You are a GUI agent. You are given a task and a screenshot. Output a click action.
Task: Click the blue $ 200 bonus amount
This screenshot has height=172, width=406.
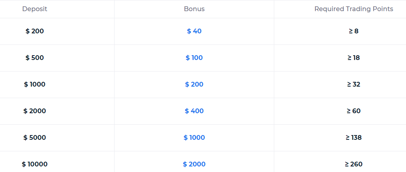194,84
